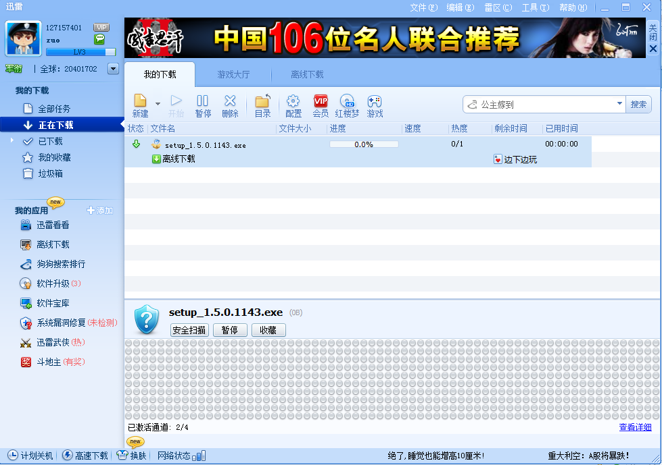Delete task with 删除 toolbar icon
Screen dimensions: 662x465
click(230, 106)
